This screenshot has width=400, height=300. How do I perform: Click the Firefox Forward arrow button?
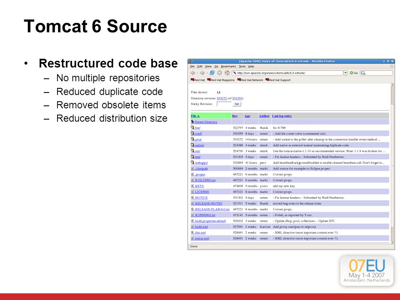[x=202, y=73]
